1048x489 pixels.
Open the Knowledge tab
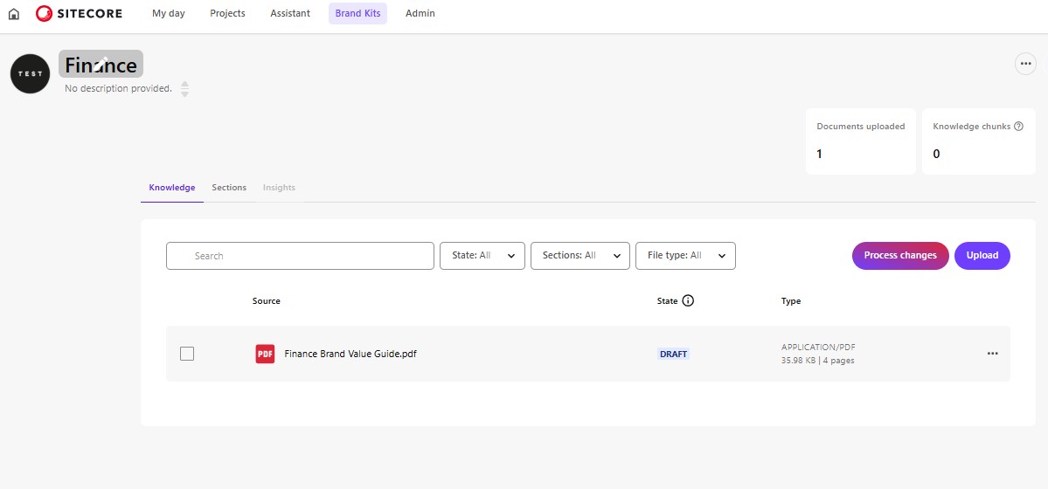172,188
